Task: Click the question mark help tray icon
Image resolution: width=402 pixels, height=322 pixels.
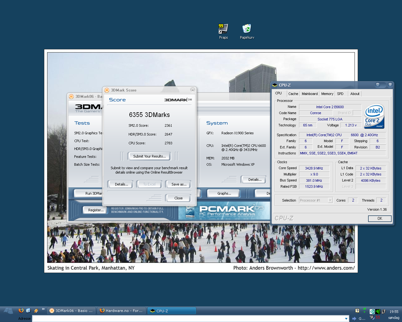Action: tap(357, 311)
